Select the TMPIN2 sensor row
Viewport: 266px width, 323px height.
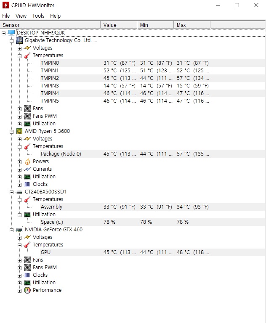[x=153, y=78]
